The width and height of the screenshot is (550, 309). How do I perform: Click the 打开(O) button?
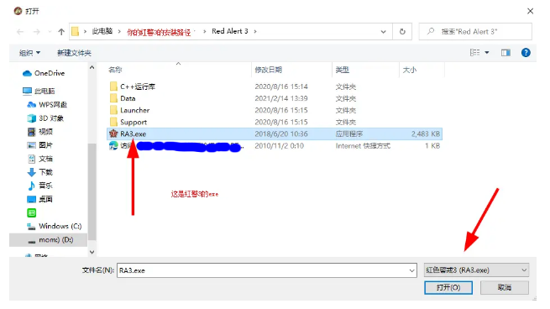(448, 288)
